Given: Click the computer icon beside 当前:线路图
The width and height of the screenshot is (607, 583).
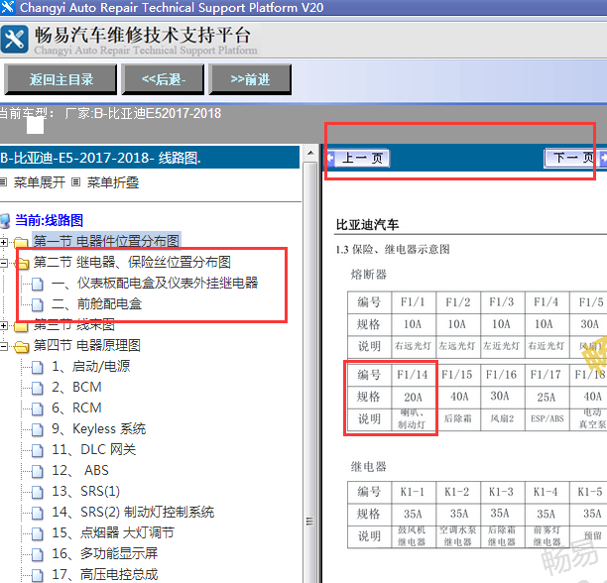Looking at the screenshot, I should point(5,220).
